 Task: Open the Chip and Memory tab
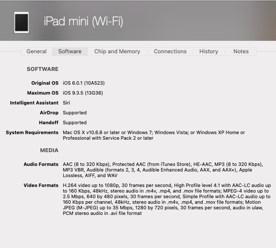pos(117,52)
